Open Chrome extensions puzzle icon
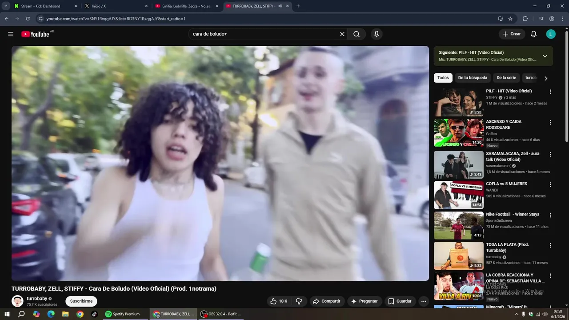 [x=525, y=19]
